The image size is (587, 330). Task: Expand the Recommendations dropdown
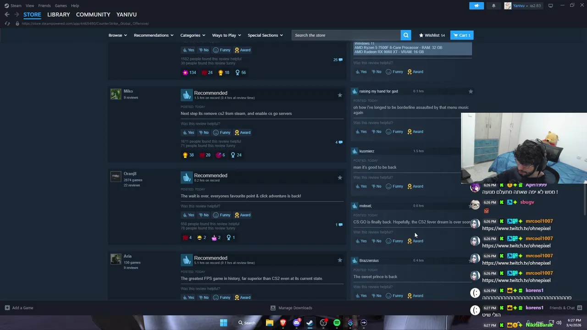point(154,35)
